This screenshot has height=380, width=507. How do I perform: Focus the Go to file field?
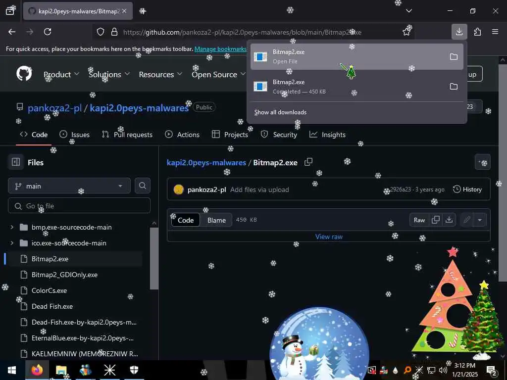pos(79,206)
